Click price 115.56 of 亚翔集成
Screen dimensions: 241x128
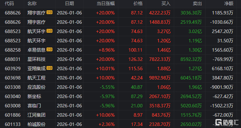[136, 68]
